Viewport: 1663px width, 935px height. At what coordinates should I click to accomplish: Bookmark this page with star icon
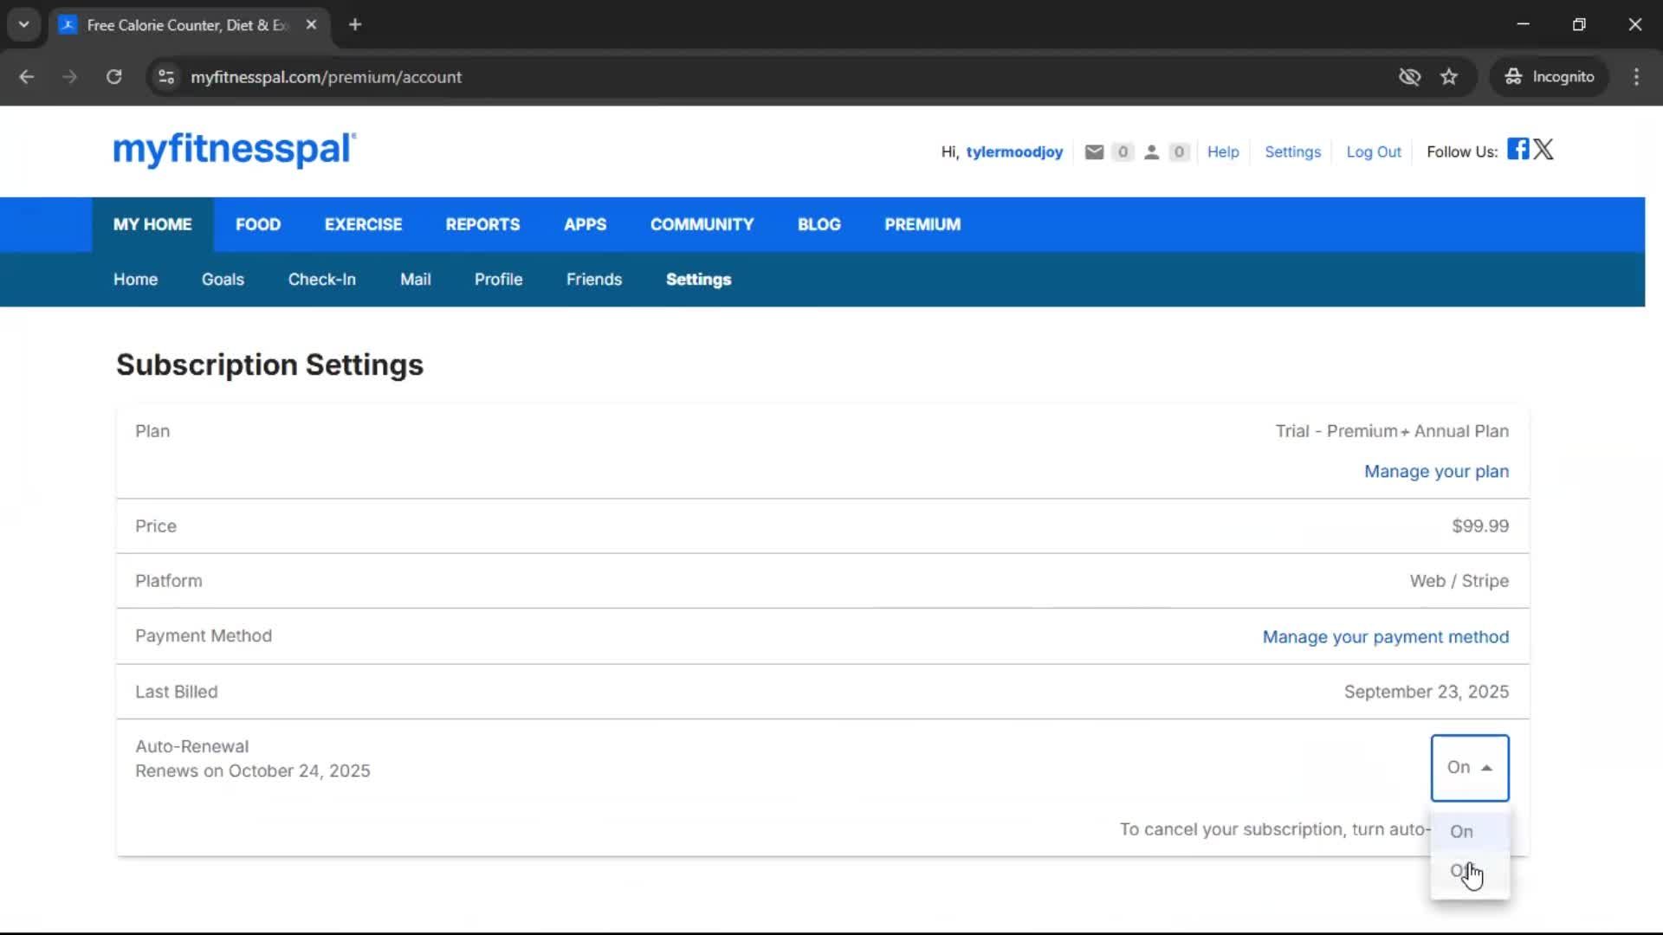[x=1449, y=77]
